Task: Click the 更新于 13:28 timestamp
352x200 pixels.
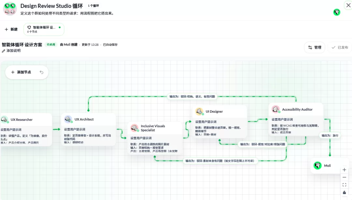Action: pyautogui.click(x=90, y=45)
